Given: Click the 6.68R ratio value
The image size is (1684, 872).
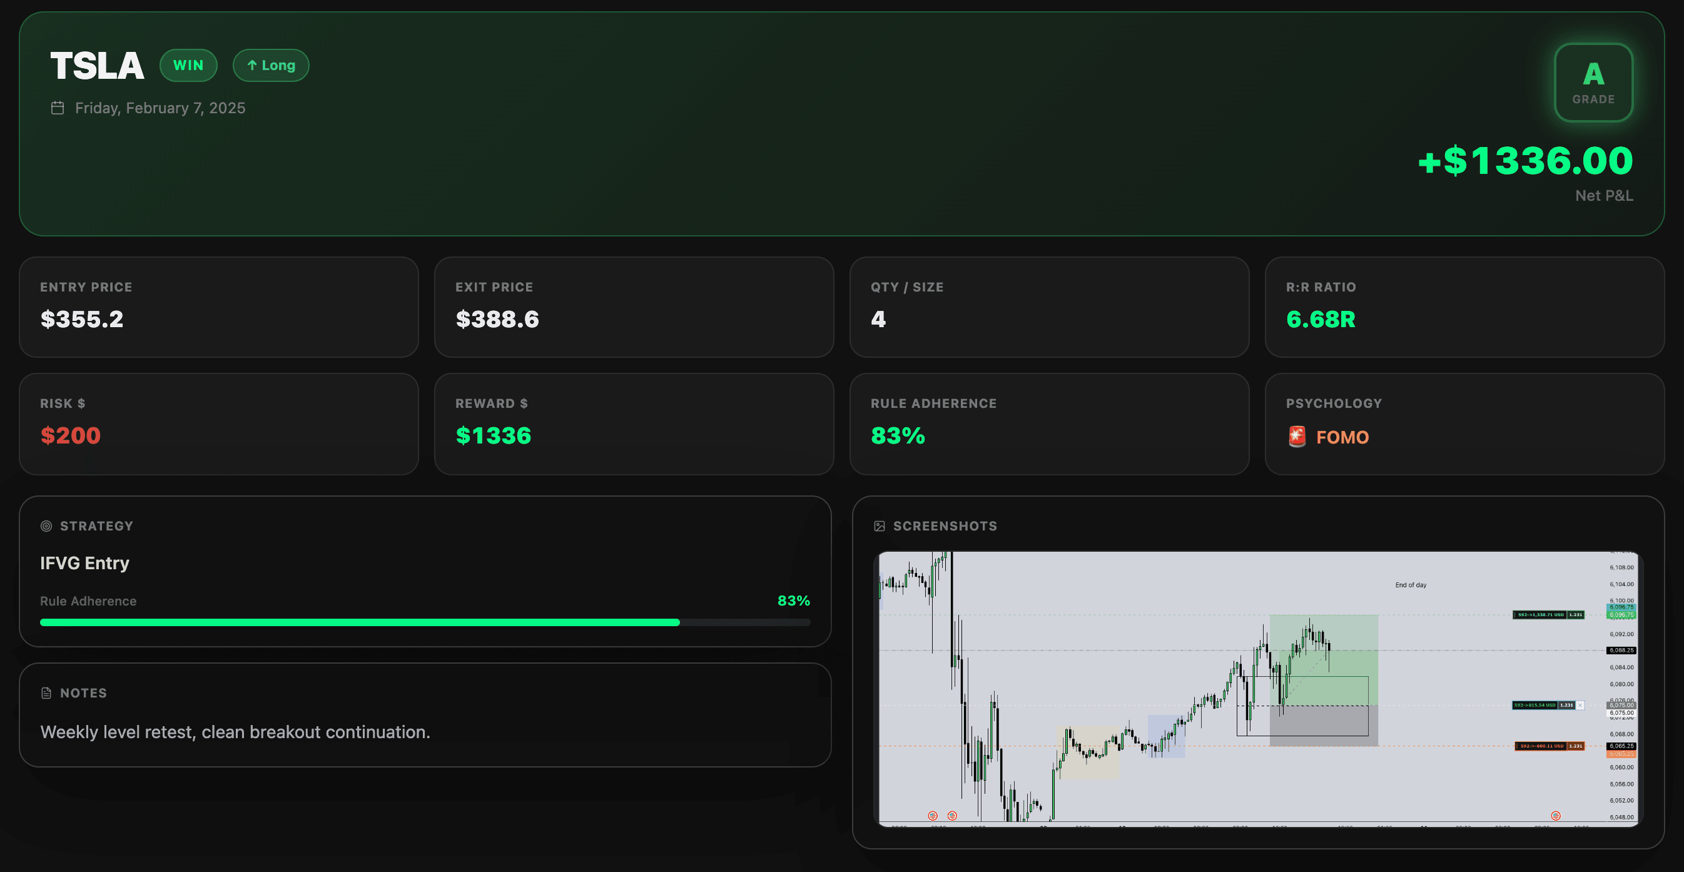Looking at the screenshot, I should tap(1321, 319).
